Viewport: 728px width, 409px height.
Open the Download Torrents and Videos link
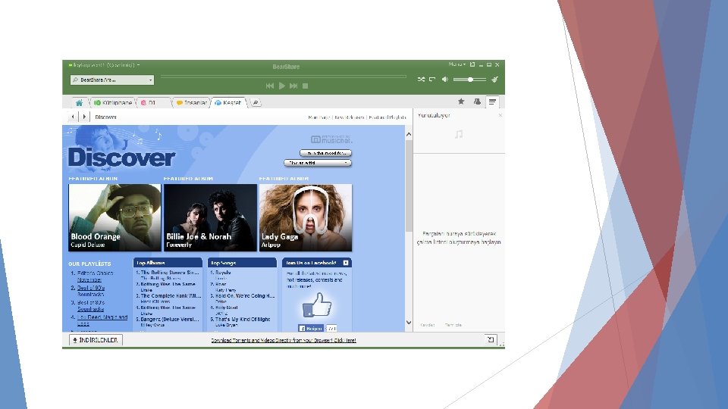pyautogui.click(x=284, y=340)
